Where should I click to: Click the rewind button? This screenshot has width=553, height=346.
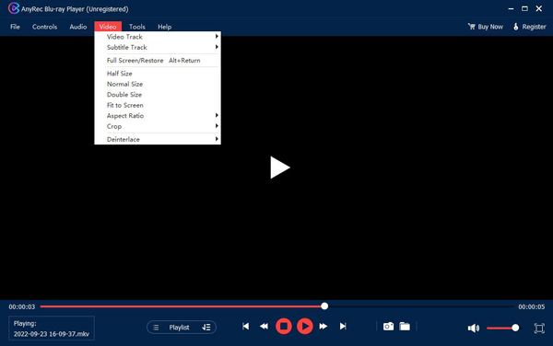tap(264, 327)
